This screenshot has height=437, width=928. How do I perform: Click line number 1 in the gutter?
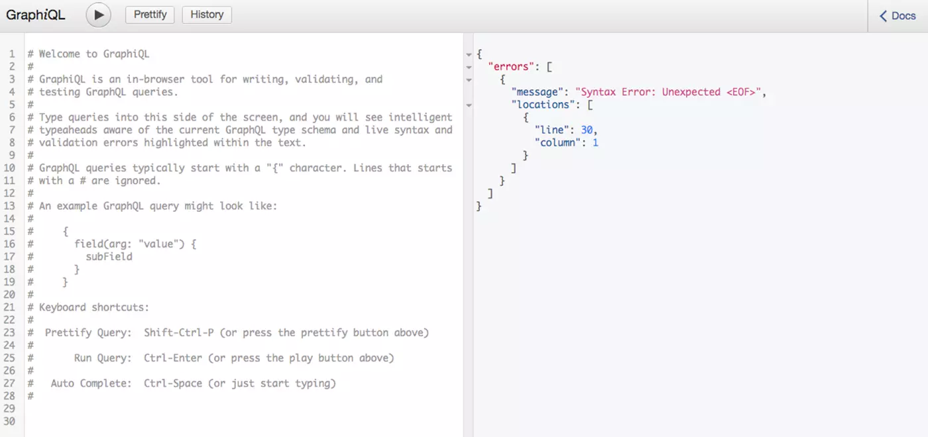point(12,54)
